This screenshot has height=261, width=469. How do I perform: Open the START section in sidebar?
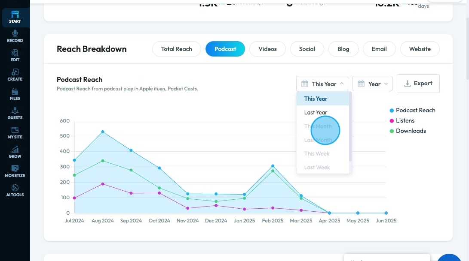coord(15,17)
